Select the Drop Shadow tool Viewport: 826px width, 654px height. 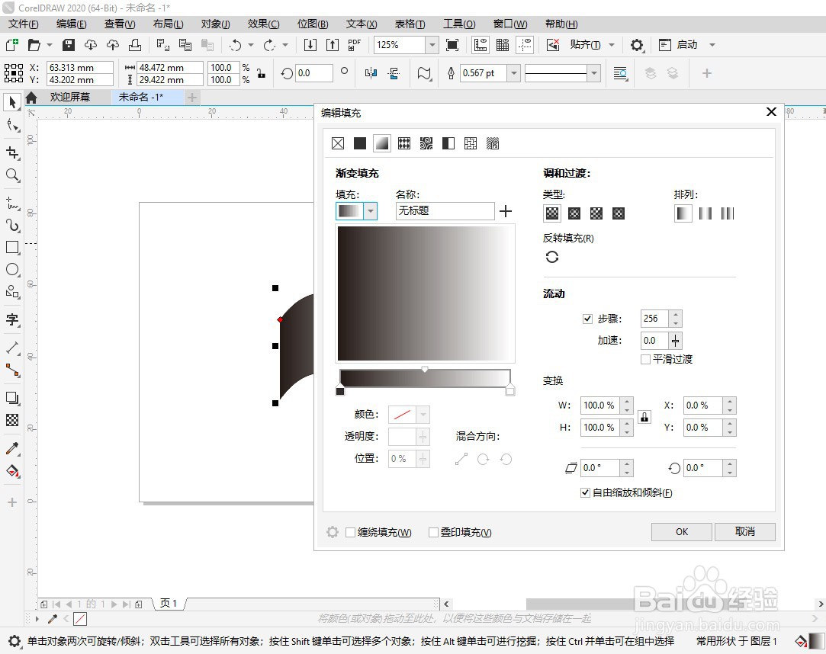coord(12,398)
